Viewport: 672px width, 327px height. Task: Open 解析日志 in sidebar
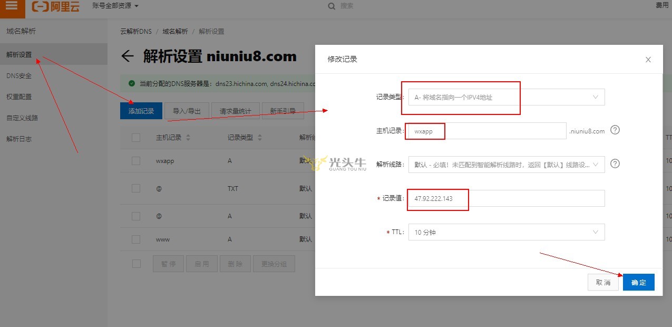coord(19,139)
